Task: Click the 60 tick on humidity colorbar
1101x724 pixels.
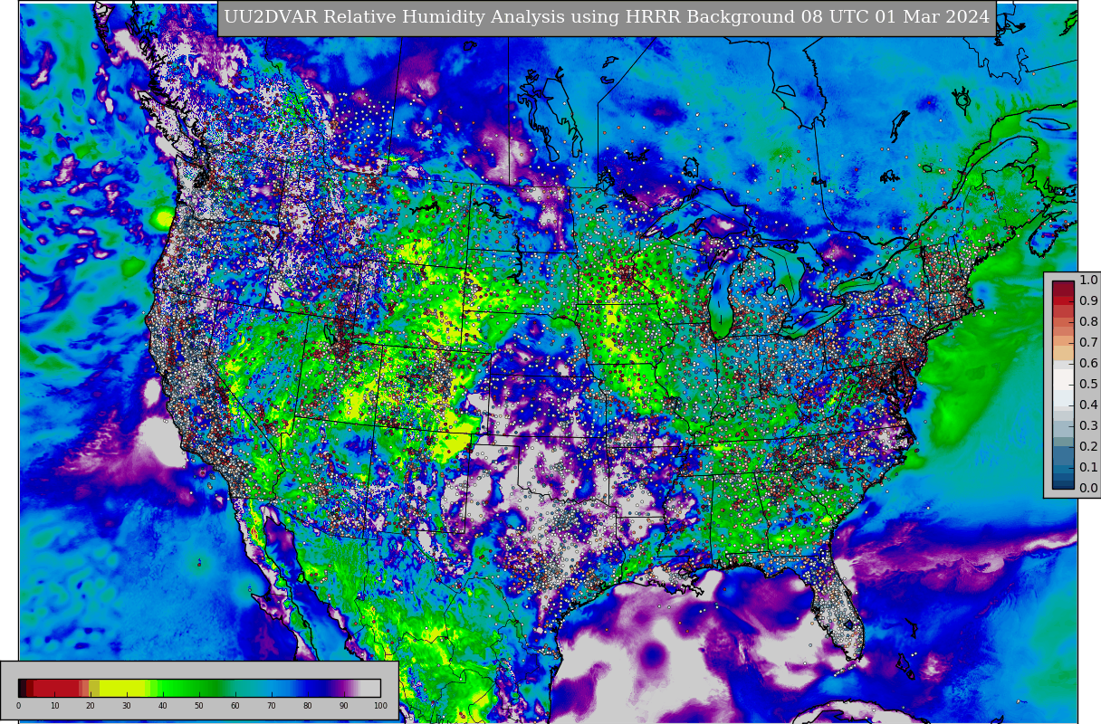Action: (x=235, y=706)
